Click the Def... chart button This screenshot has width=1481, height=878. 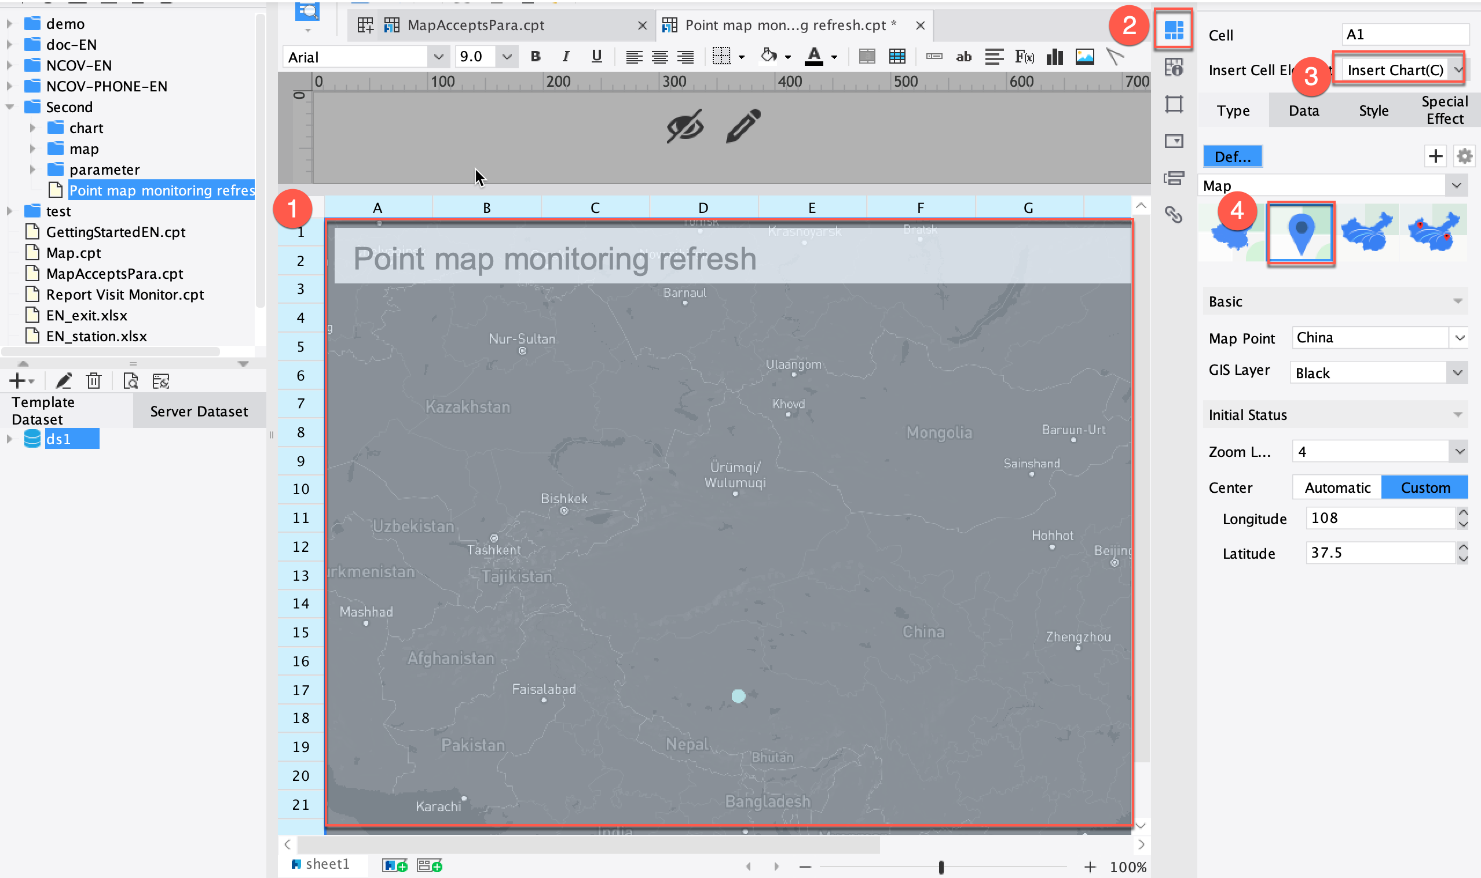pos(1232,157)
